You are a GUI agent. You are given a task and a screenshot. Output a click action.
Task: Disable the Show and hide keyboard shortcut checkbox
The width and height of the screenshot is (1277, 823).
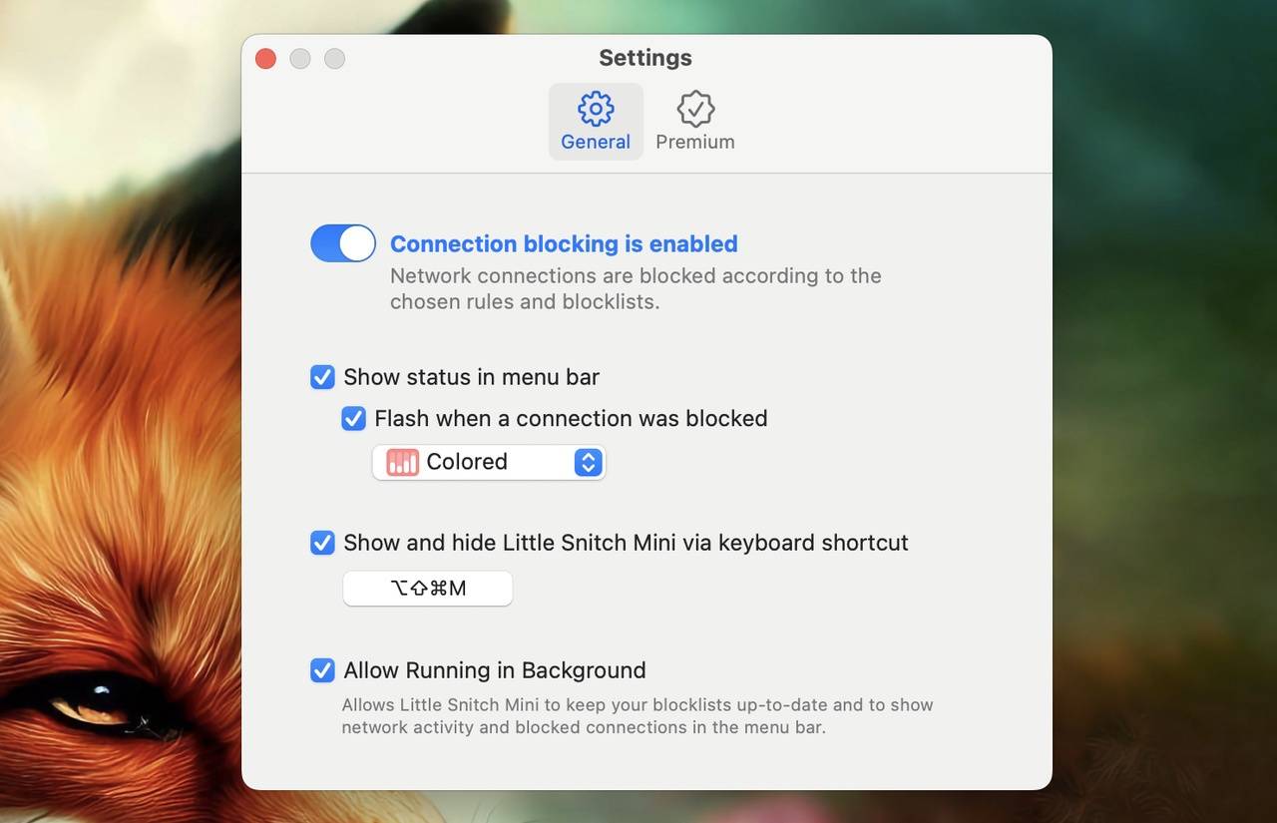[322, 543]
